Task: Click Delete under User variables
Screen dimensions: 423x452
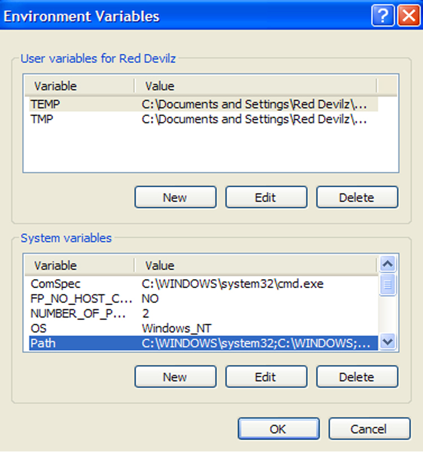Action: [357, 197]
